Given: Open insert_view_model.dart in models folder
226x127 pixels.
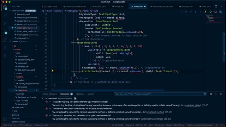Looking at the screenshot, I should 29,84.
